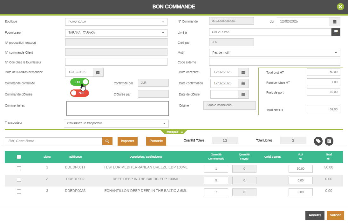Click the Commentaires text area
Viewport: 348px width, 223px height.
[117, 108]
